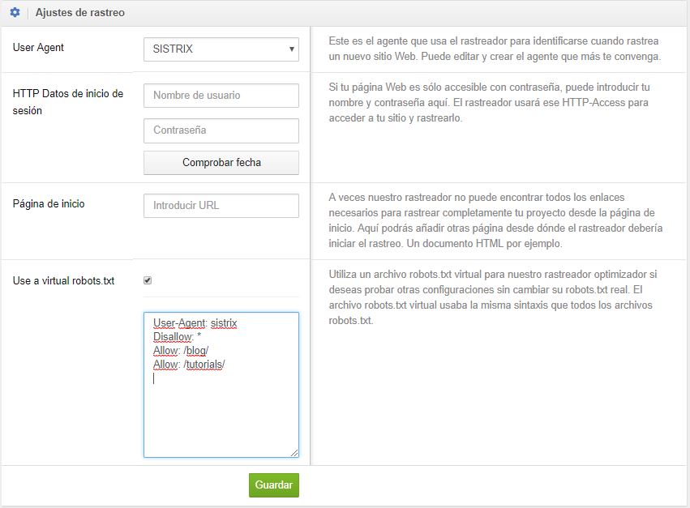The width and height of the screenshot is (690, 508).
Task: Open the User Agent SISTRIX dropdown
Action: pyautogui.click(x=221, y=49)
